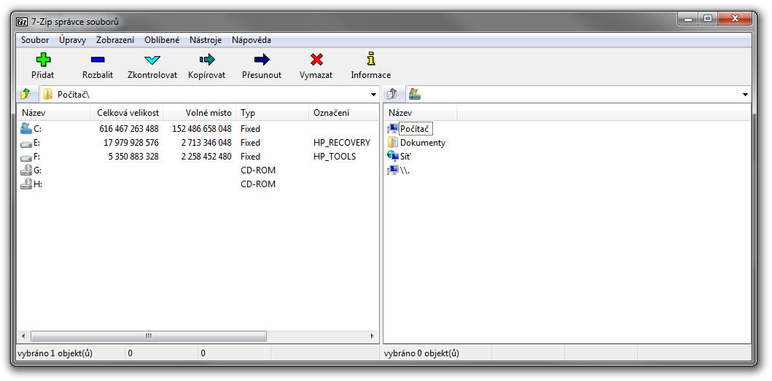Screen dimensions: 772x381
Task: Click the free space 2 713 346 048
Action: pos(206,143)
